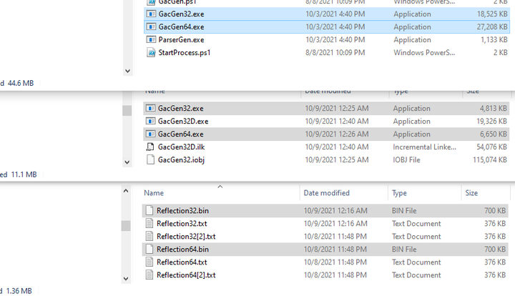This screenshot has width=515, height=296.
Task: Select the Reflection64.bin file name
Action: coord(182,250)
